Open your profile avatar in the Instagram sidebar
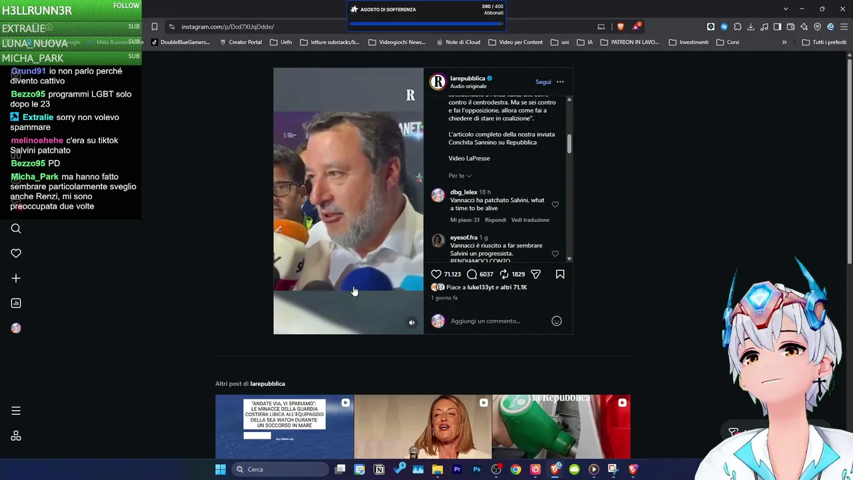 16,328
